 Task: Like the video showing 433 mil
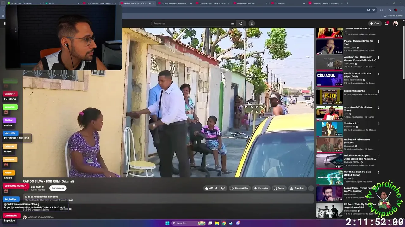pyautogui.click(x=211, y=188)
